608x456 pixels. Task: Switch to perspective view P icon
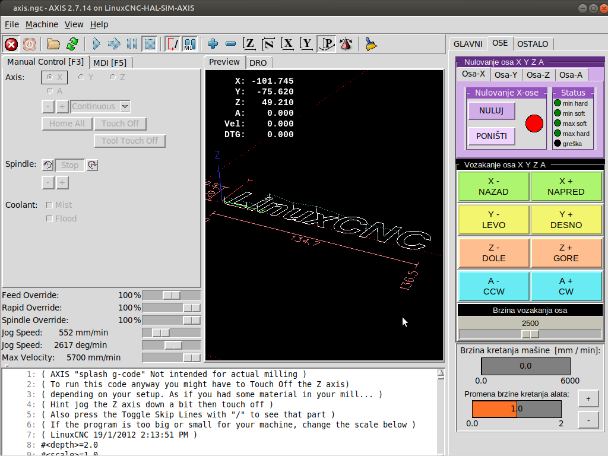327,44
